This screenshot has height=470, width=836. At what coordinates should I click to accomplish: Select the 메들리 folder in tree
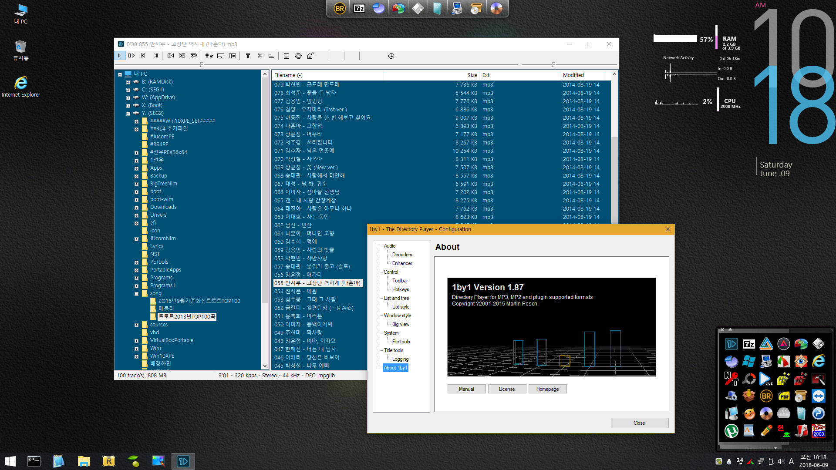click(x=166, y=309)
